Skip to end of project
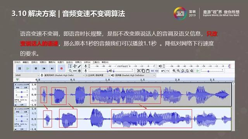 tap(52, 68)
